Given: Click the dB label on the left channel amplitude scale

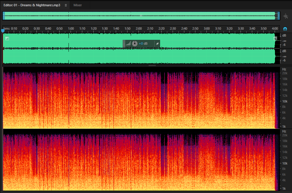Looking at the screenshot, I should pyautogui.click(x=284, y=35).
